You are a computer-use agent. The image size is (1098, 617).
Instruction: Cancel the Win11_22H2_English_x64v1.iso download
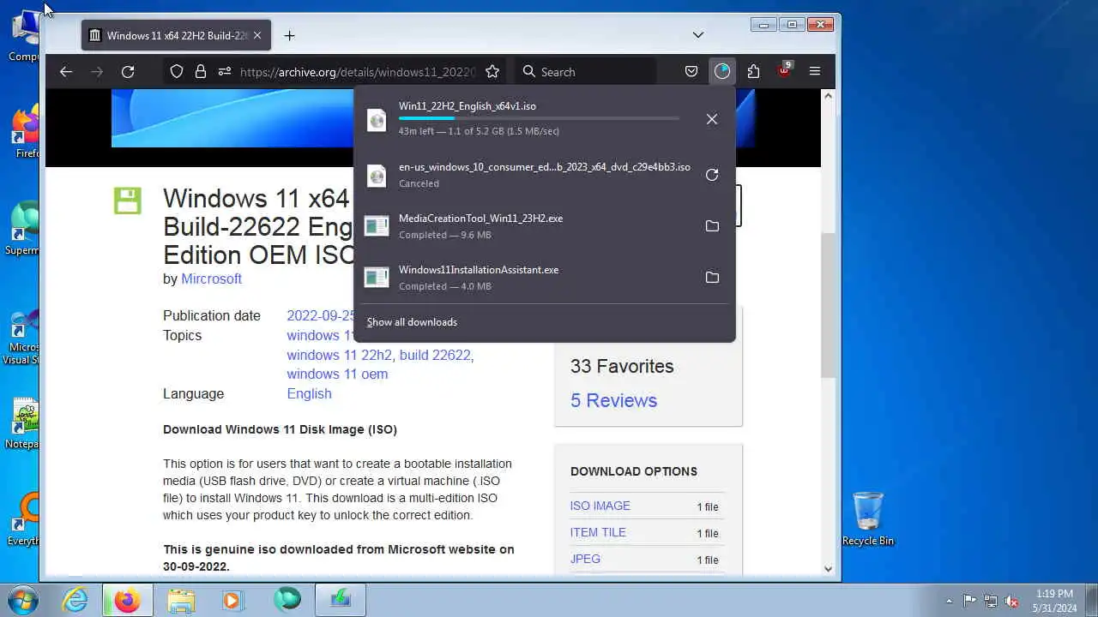pos(712,119)
